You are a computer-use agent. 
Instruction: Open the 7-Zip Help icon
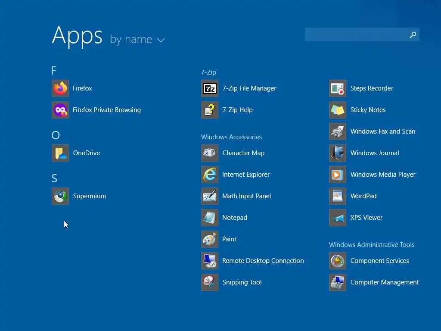210,110
